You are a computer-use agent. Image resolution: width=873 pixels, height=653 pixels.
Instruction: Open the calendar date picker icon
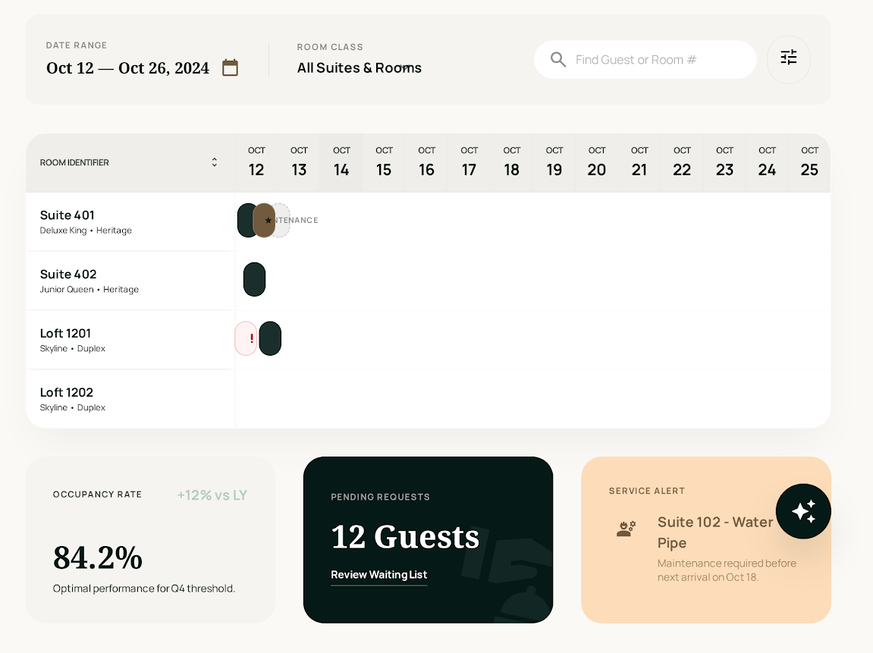pyautogui.click(x=230, y=67)
